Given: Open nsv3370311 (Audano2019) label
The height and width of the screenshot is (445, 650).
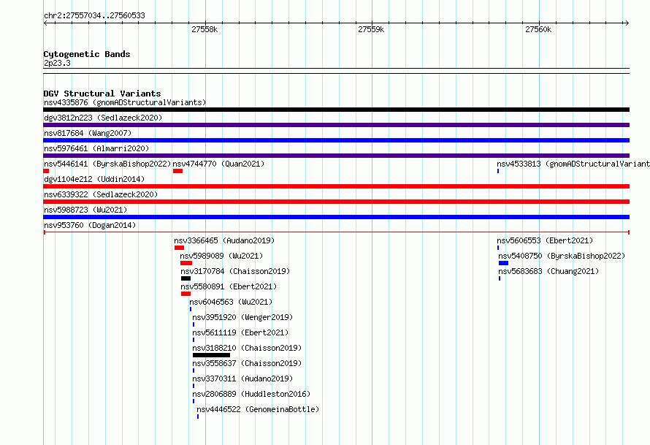Looking at the screenshot, I should pyautogui.click(x=242, y=379).
